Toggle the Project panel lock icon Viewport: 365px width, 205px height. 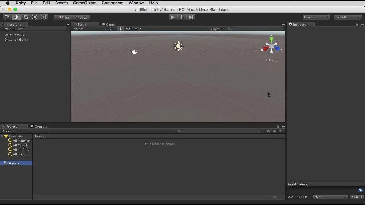click(x=278, y=127)
